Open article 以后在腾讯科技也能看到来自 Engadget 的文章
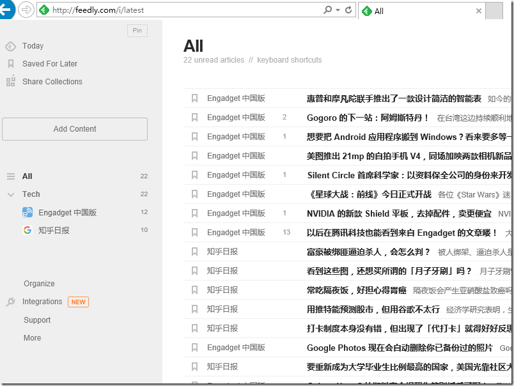Image resolution: width=514 pixels, height=386 pixels. [401, 233]
